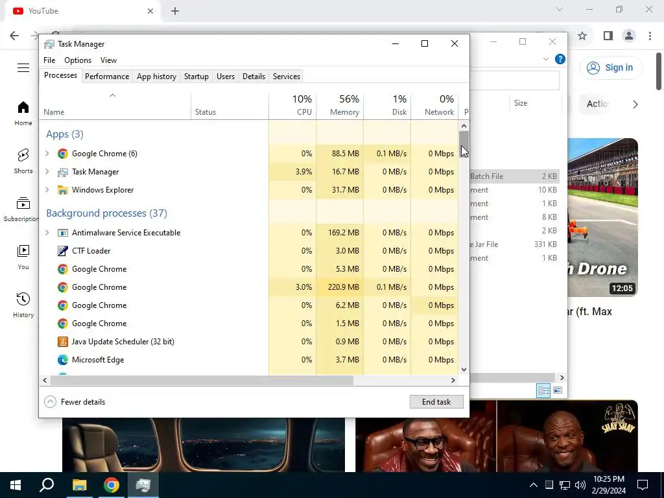664x498 pixels.
Task: Show hidden system tray icons
Action: point(534,485)
